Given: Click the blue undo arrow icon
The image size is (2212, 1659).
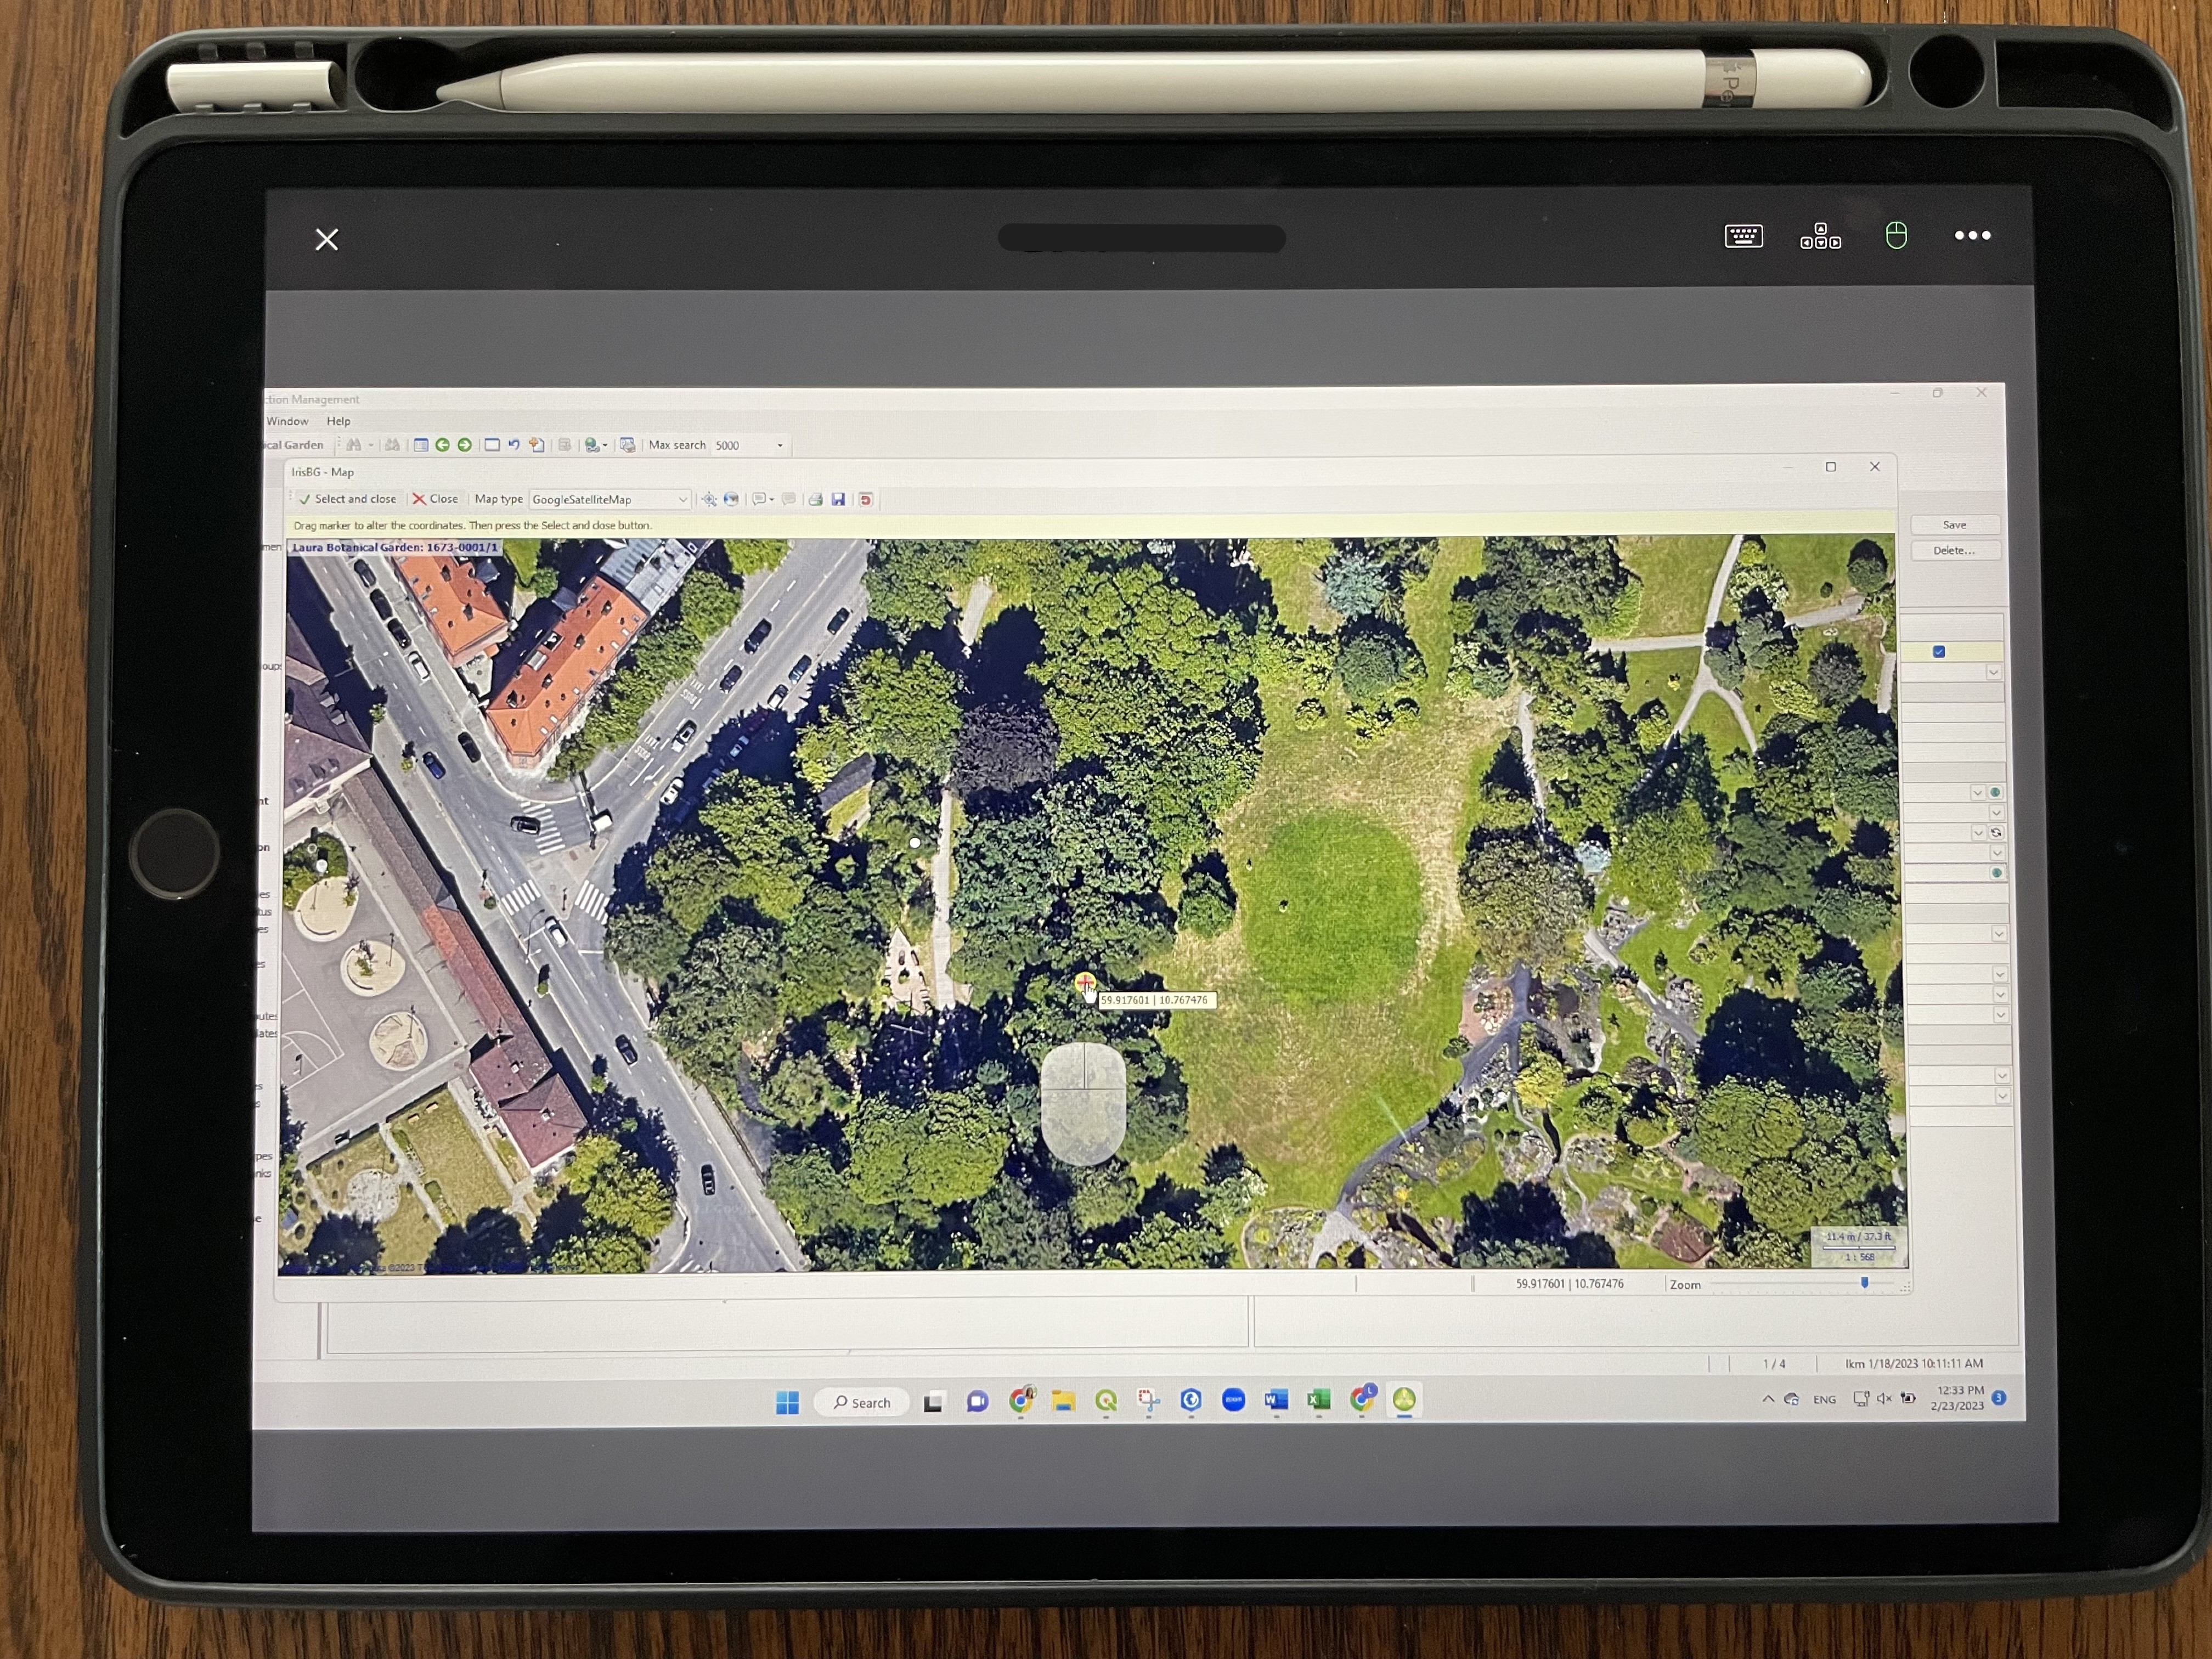Looking at the screenshot, I should click(514, 445).
